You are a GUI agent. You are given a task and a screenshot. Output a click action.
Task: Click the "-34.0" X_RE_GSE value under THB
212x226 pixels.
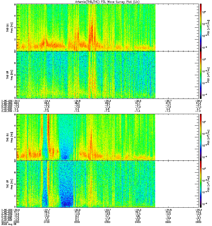pos(16,101)
